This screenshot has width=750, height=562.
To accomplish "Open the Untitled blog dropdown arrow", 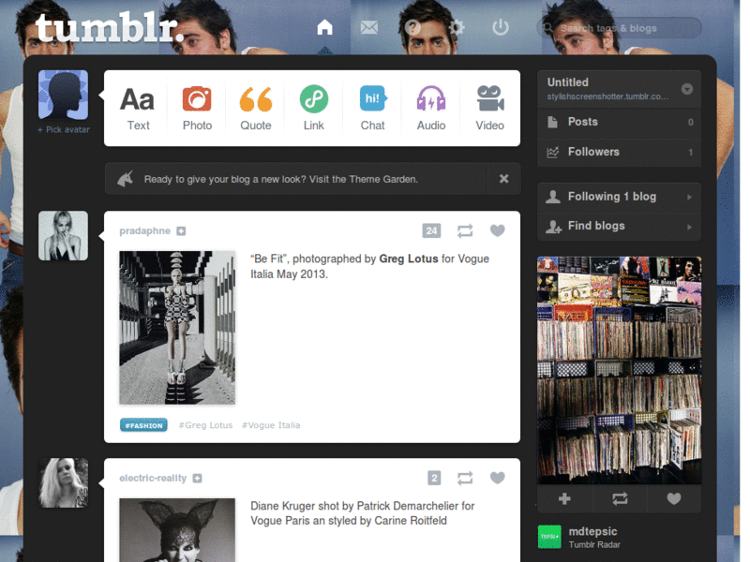I will (x=687, y=89).
